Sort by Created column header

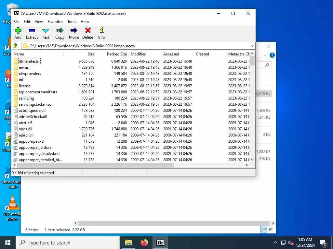coord(210,54)
